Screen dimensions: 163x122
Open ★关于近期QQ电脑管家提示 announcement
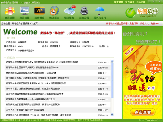click(x=35, y=94)
